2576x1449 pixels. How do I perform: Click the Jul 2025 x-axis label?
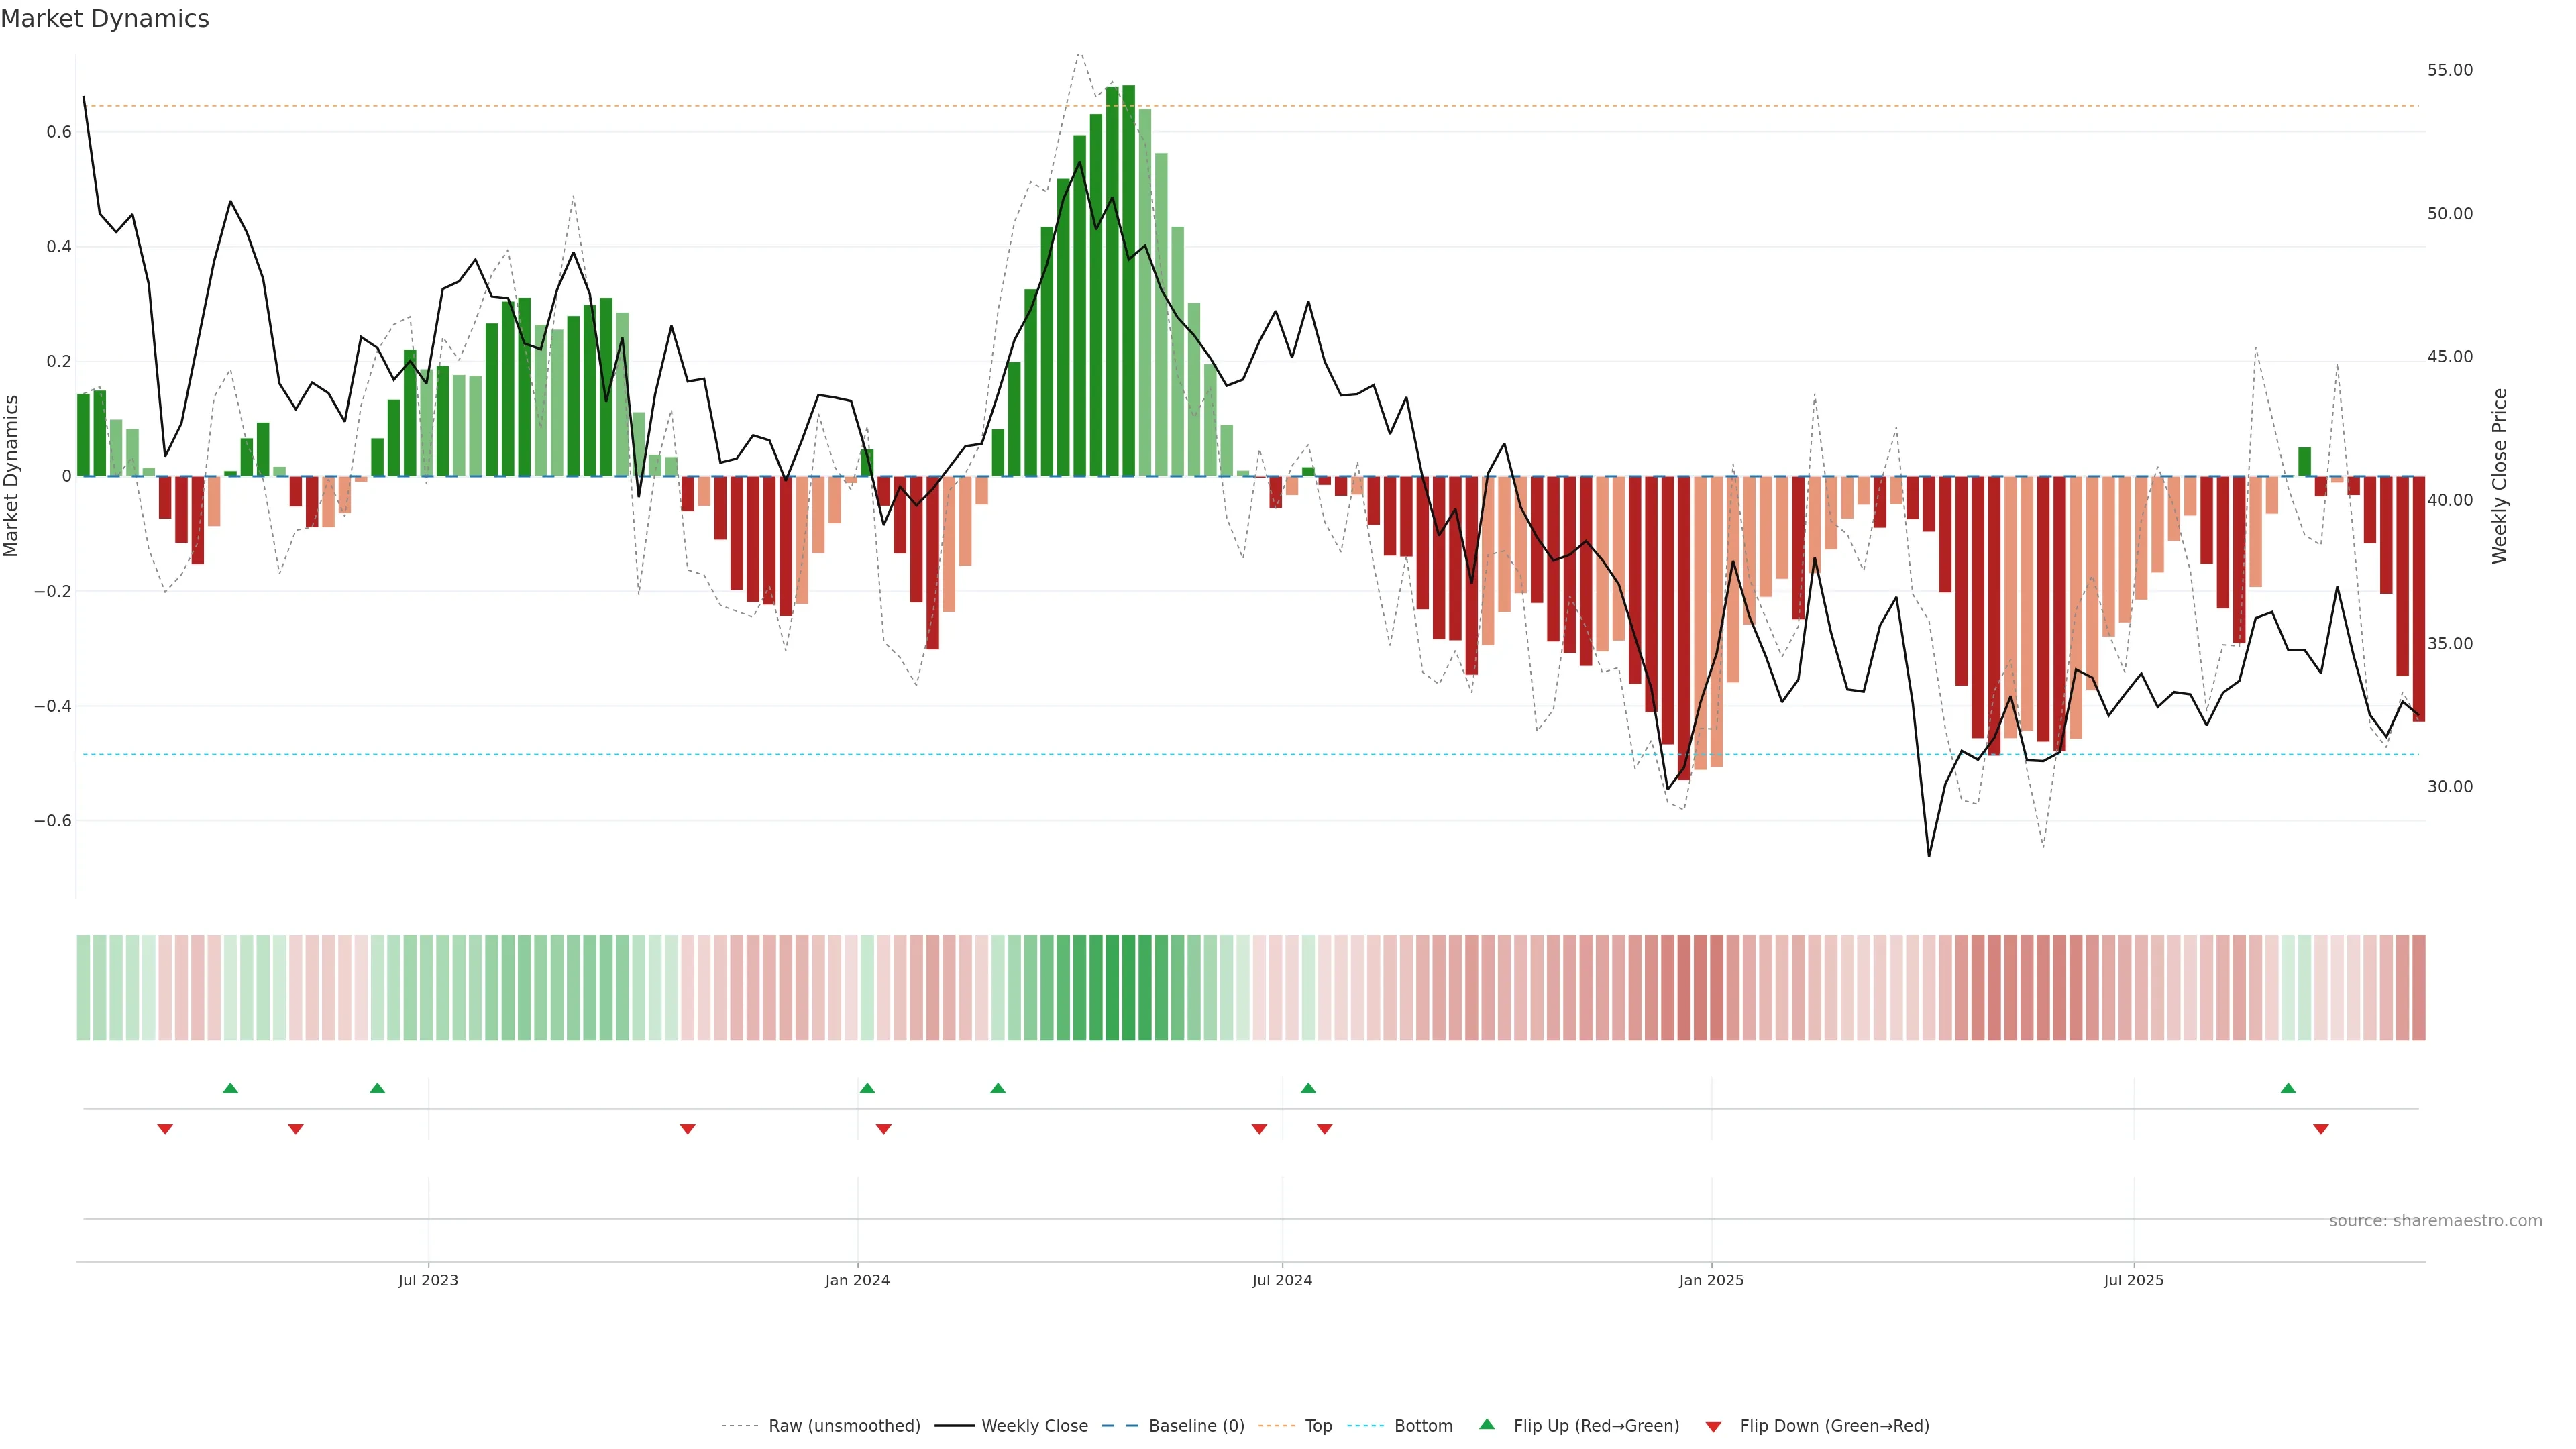click(x=2133, y=1280)
